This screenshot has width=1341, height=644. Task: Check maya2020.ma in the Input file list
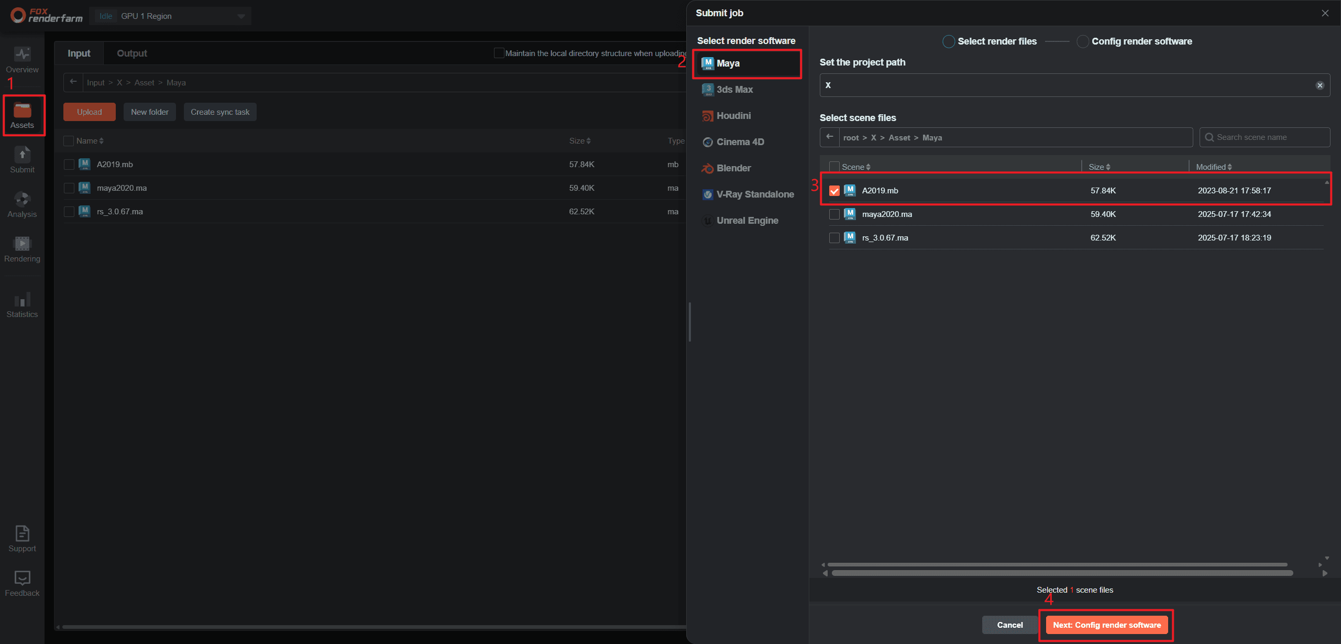69,188
